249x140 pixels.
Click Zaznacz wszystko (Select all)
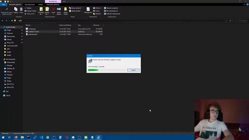(111, 8)
